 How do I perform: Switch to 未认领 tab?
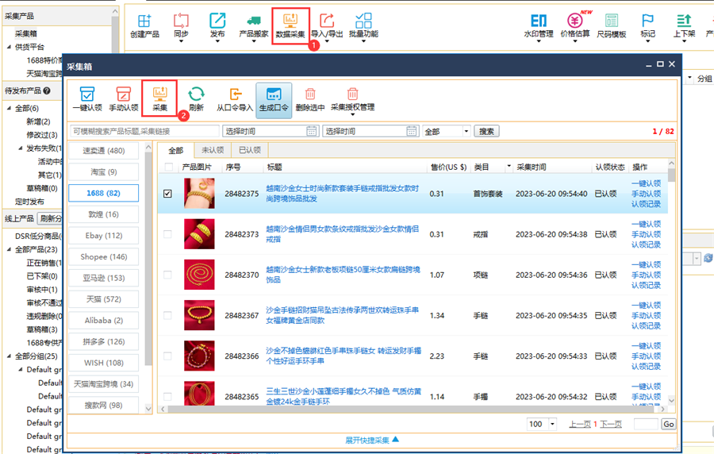[213, 150]
